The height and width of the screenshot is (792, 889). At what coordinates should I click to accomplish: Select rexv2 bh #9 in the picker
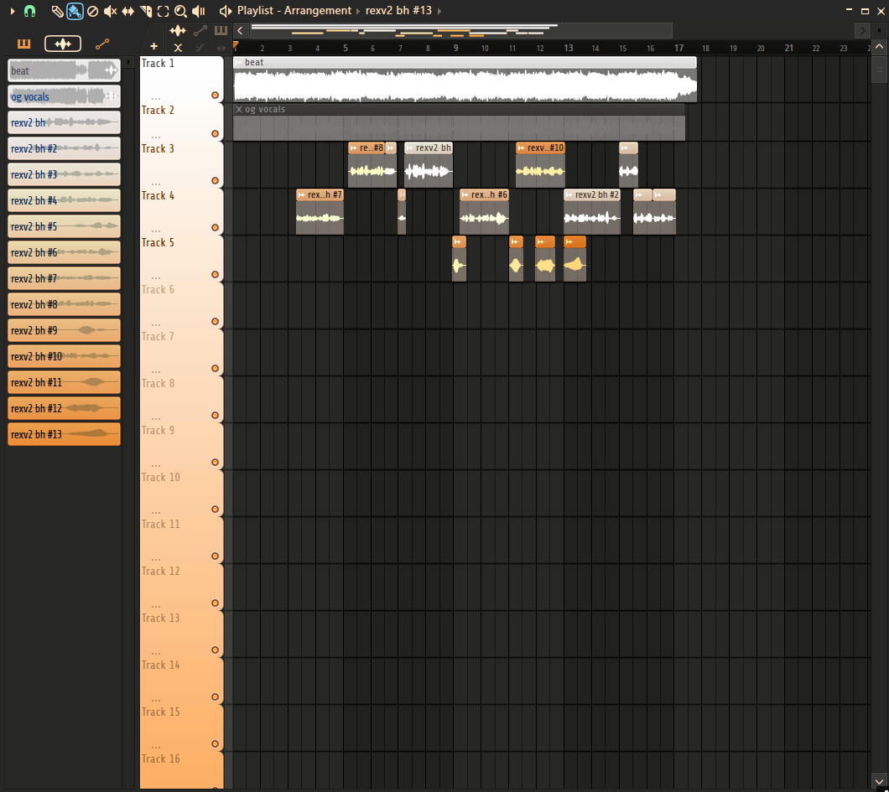coord(64,330)
